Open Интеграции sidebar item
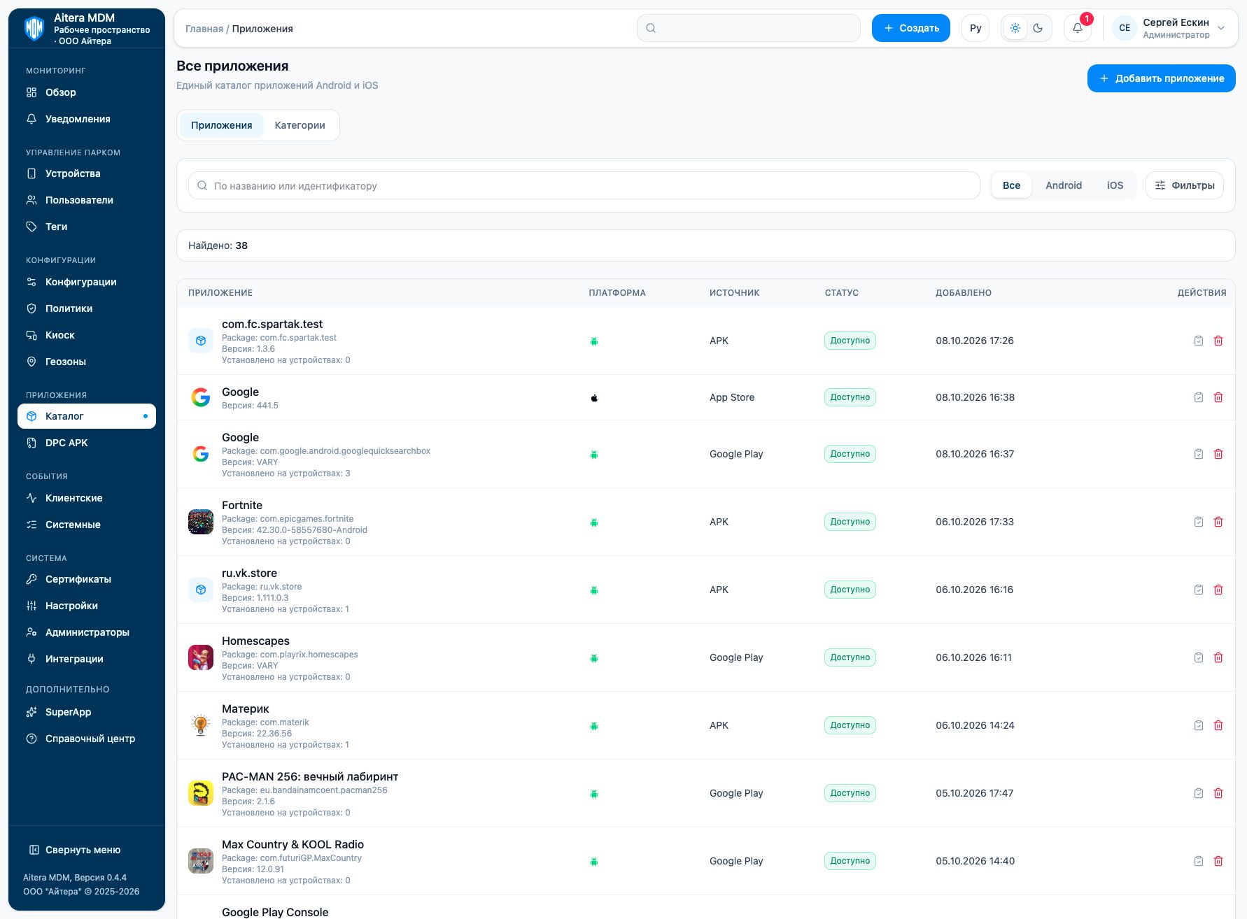The image size is (1247, 919). coord(87,659)
